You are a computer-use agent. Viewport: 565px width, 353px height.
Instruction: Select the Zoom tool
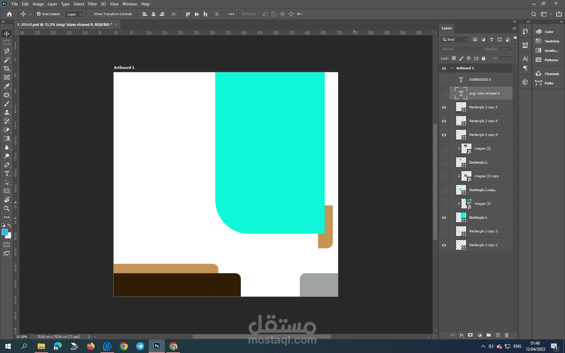(x=7, y=208)
